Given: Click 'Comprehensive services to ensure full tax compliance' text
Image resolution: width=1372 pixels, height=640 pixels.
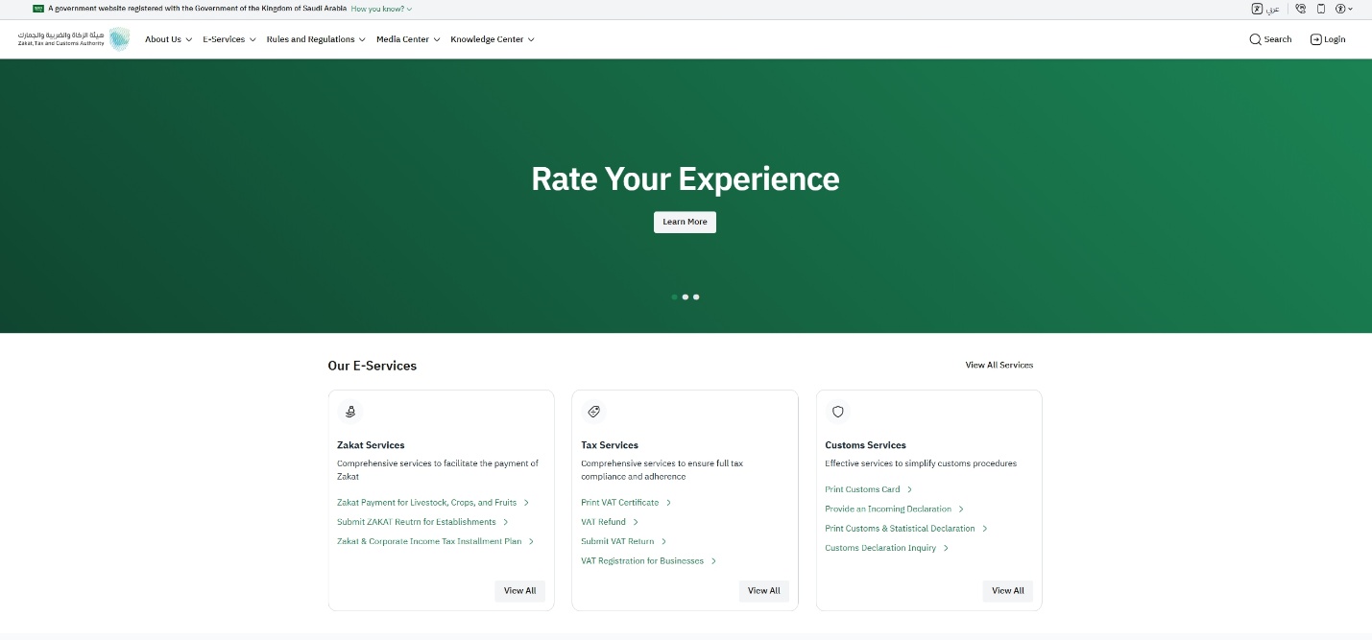Looking at the screenshot, I should click(x=662, y=470).
